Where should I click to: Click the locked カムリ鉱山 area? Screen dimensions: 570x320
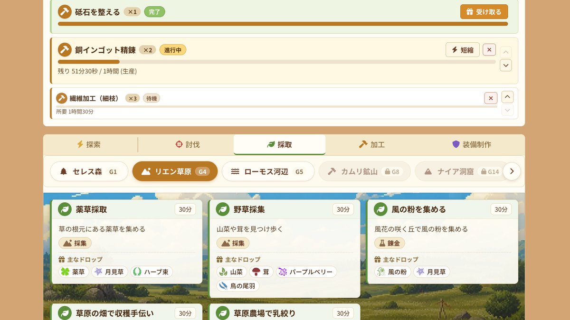coord(364,171)
